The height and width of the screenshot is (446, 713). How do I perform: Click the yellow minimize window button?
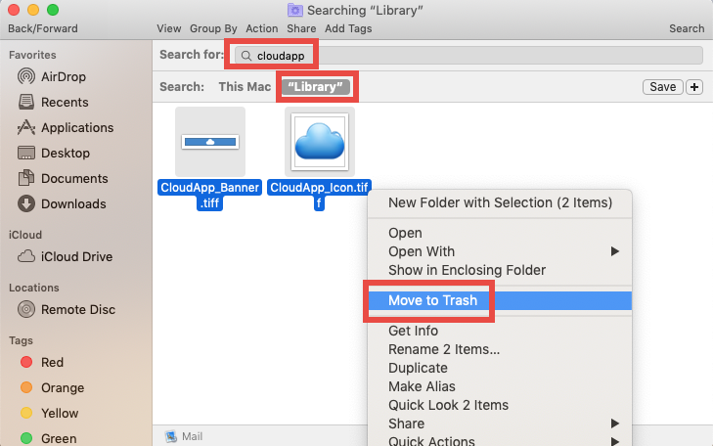tap(33, 10)
